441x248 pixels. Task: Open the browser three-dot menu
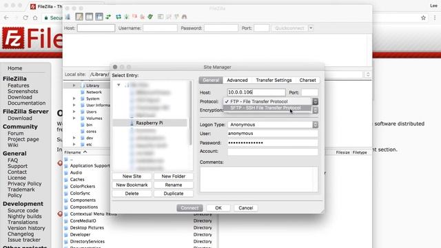point(435,18)
